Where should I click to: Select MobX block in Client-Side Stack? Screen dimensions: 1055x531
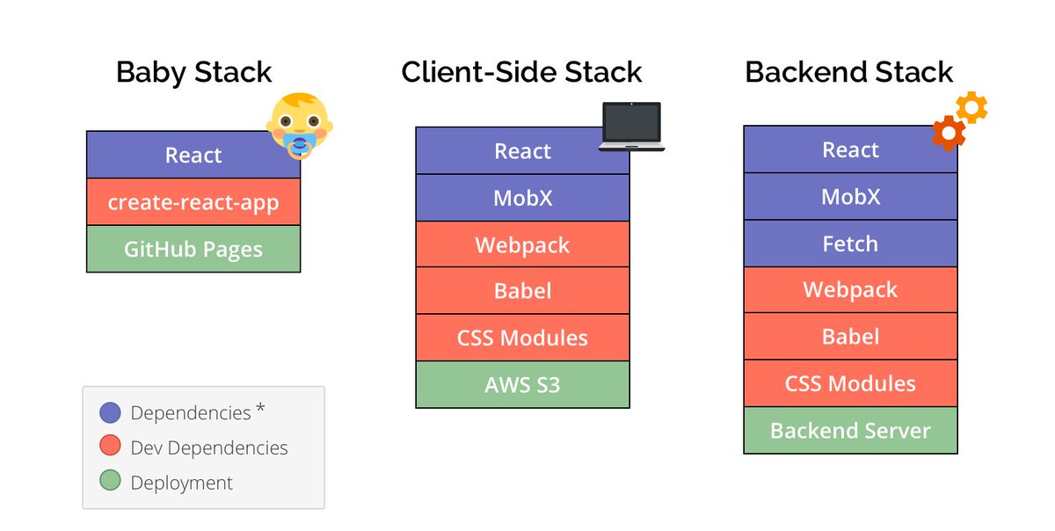(x=522, y=198)
